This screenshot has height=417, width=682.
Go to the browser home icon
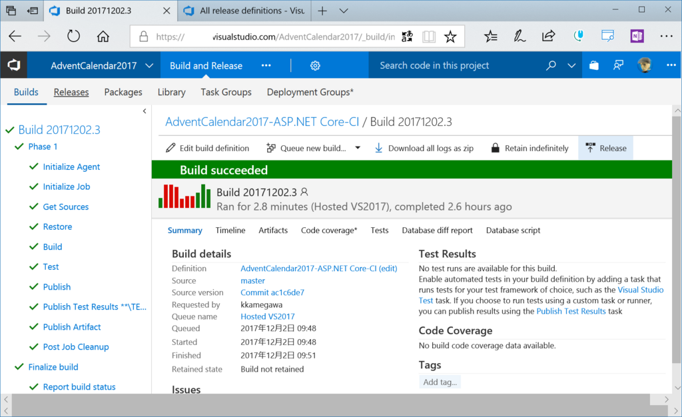click(x=103, y=36)
